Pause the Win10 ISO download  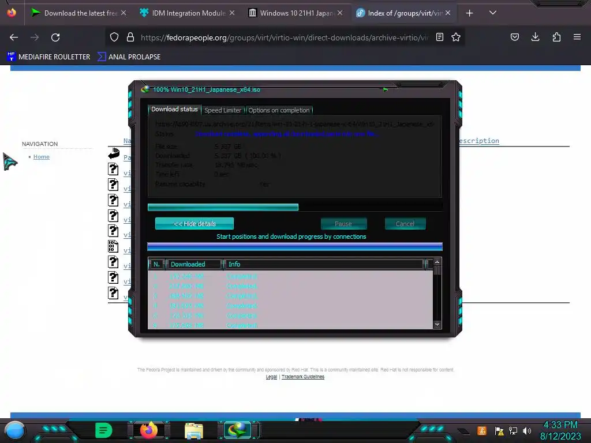coord(343,224)
